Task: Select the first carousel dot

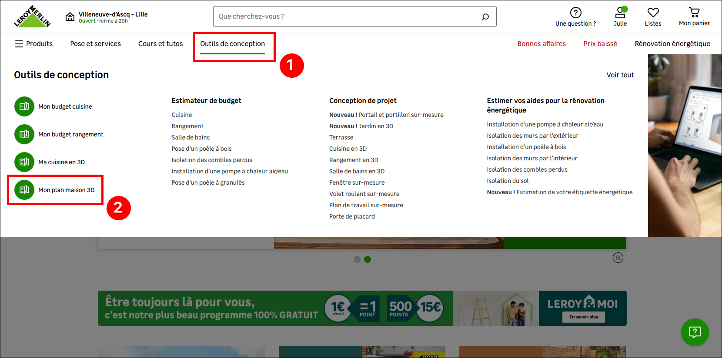Action: [x=357, y=259]
